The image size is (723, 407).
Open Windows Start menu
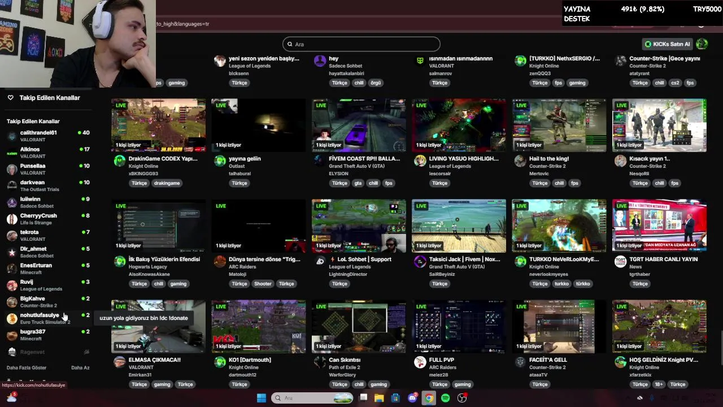point(261,398)
